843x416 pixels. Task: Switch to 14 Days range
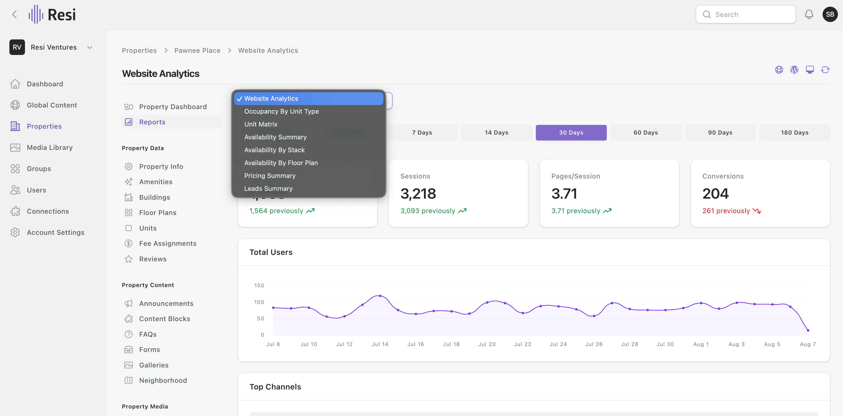point(496,133)
